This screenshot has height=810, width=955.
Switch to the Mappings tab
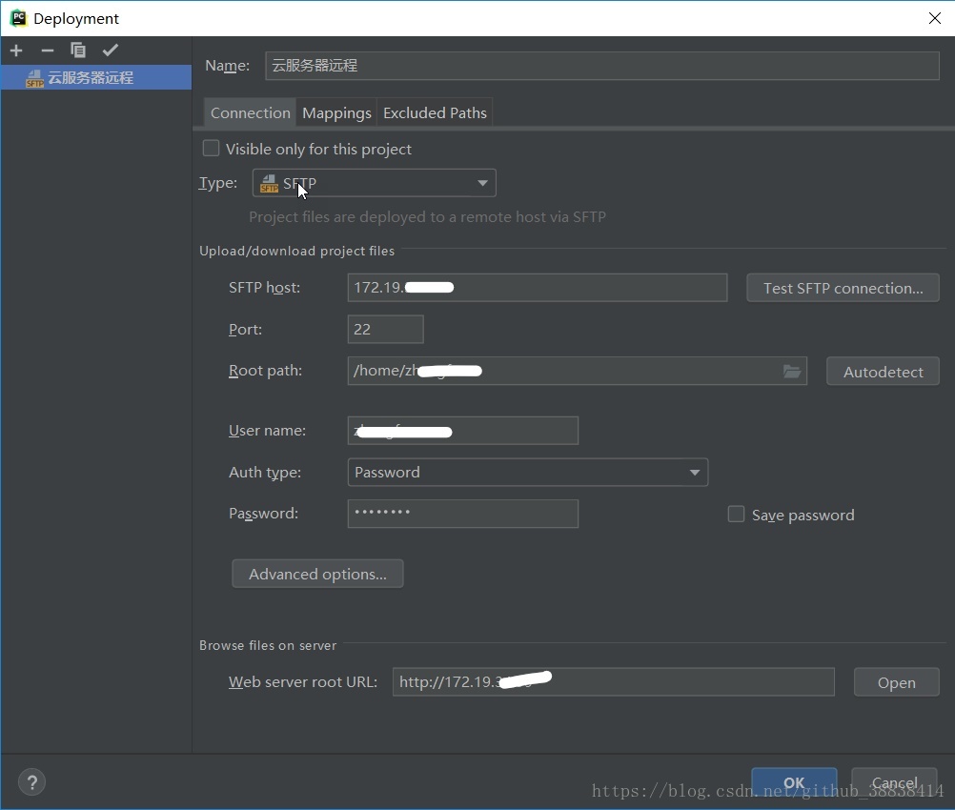pyautogui.click(x=336, y=113)
